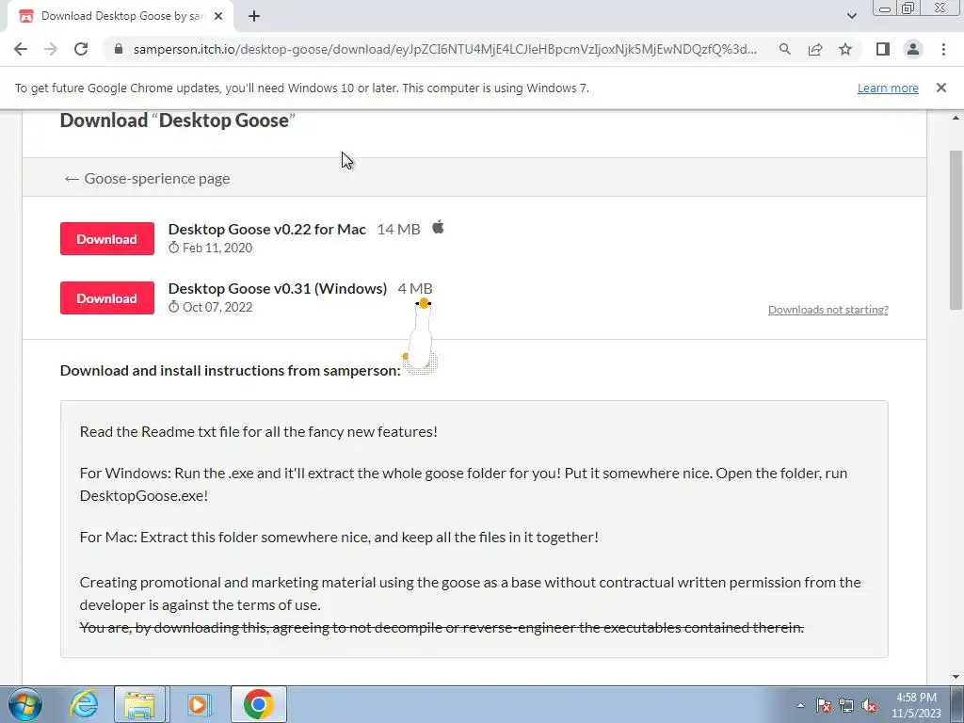
Task: Click the Apple platform icon
Action: click(x=438, y=228)
